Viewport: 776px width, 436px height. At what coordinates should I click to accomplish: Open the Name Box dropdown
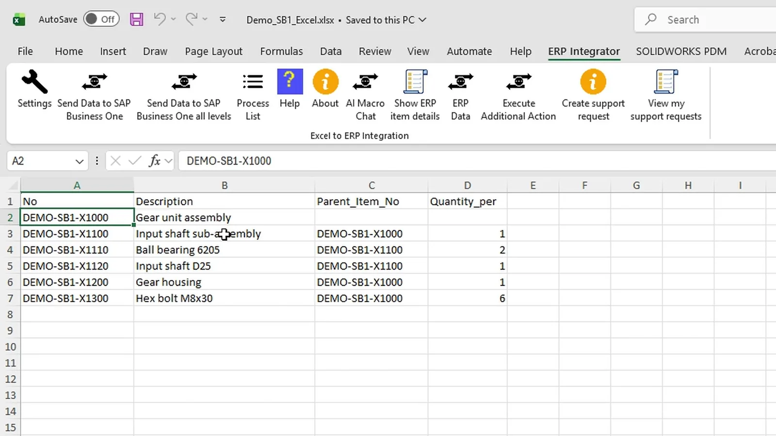click(80, 161)
